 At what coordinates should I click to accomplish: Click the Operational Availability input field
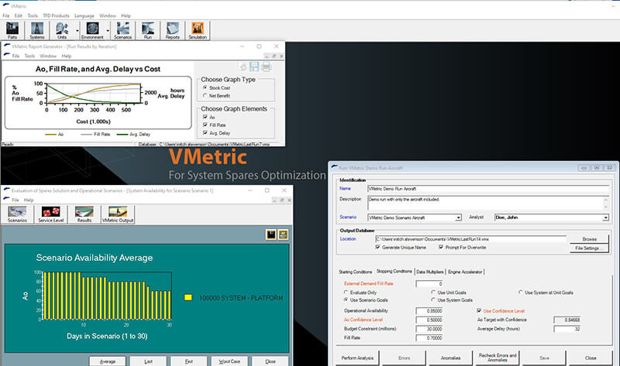[429, 311]
